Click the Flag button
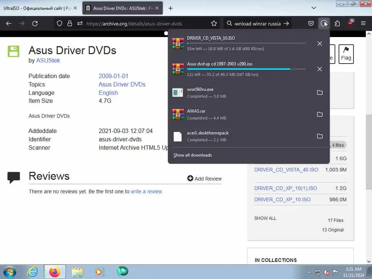The image size is (372, 279). (346, 54)
